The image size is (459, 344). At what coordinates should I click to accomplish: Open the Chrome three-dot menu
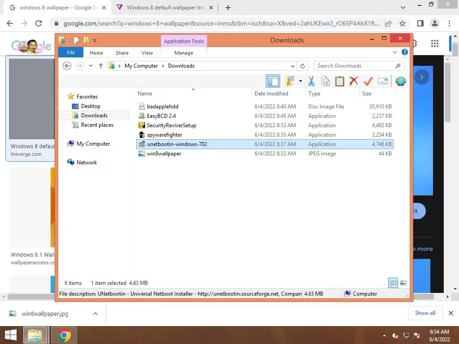coord(449,23)
